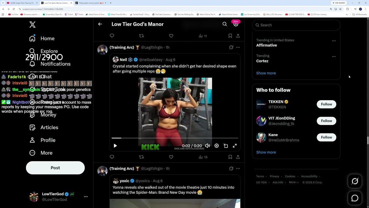Image resolution: width=369 pixels, height=208 pixels.
Task: Open the Streamlabs bookmark
Action: click(52, 14)
